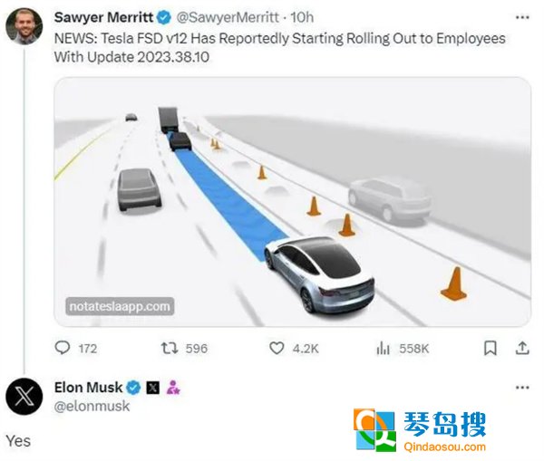Click the Elon Musk display name
This screenshot has width=544, height=461.
click(x=89, y=388)
